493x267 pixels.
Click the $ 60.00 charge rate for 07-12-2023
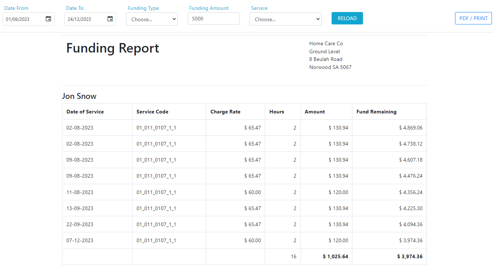click(253, 240)
